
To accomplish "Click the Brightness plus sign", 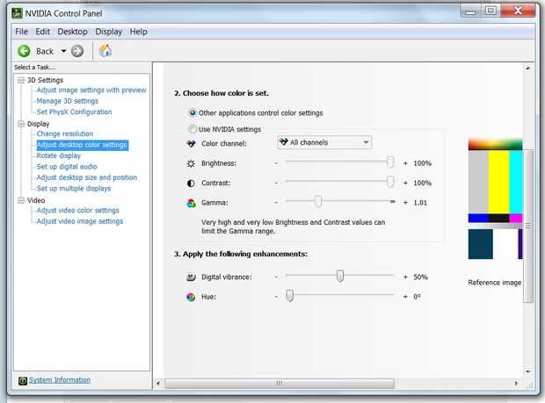I will 405,163.
